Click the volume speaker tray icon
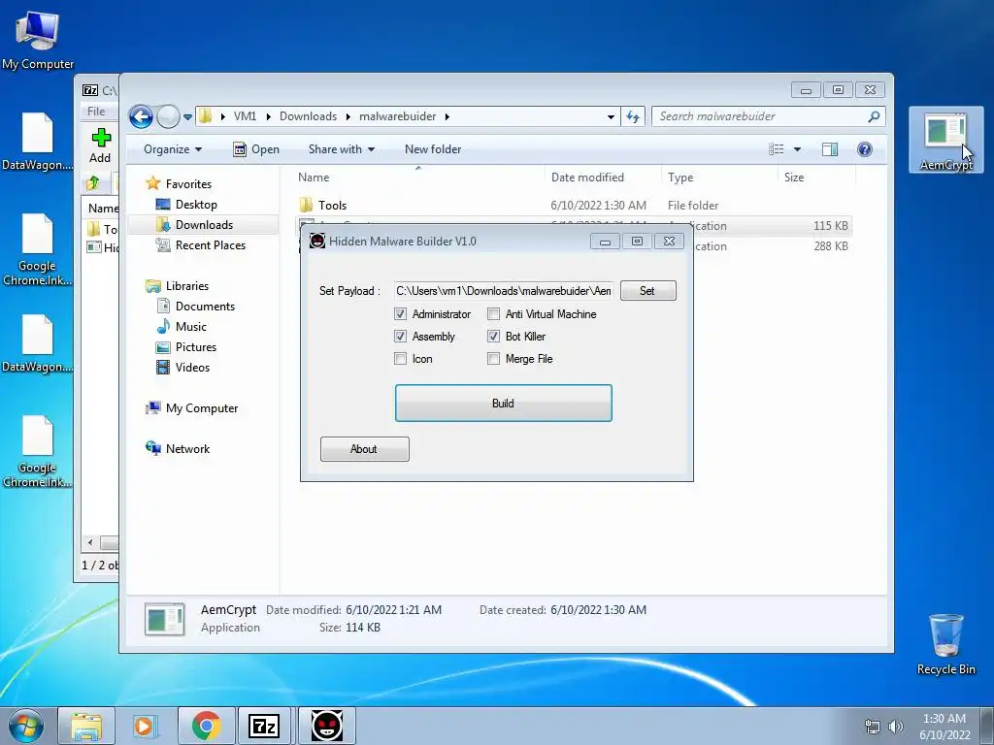 pyautogui.click(x=896, y=726)
